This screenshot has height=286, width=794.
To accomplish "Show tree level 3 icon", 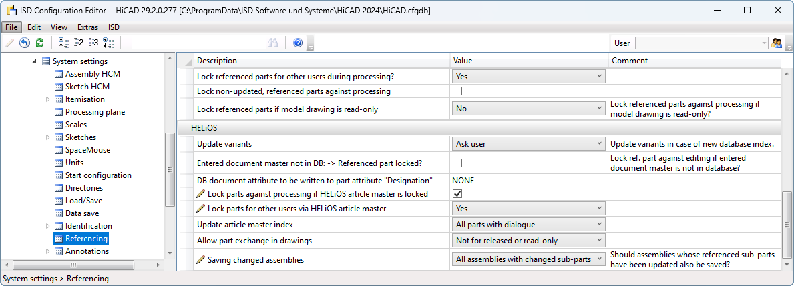I will pyautogui.click(x=93, y=43).
